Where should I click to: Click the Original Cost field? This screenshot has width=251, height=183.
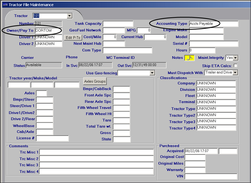(x=195, y=157)
